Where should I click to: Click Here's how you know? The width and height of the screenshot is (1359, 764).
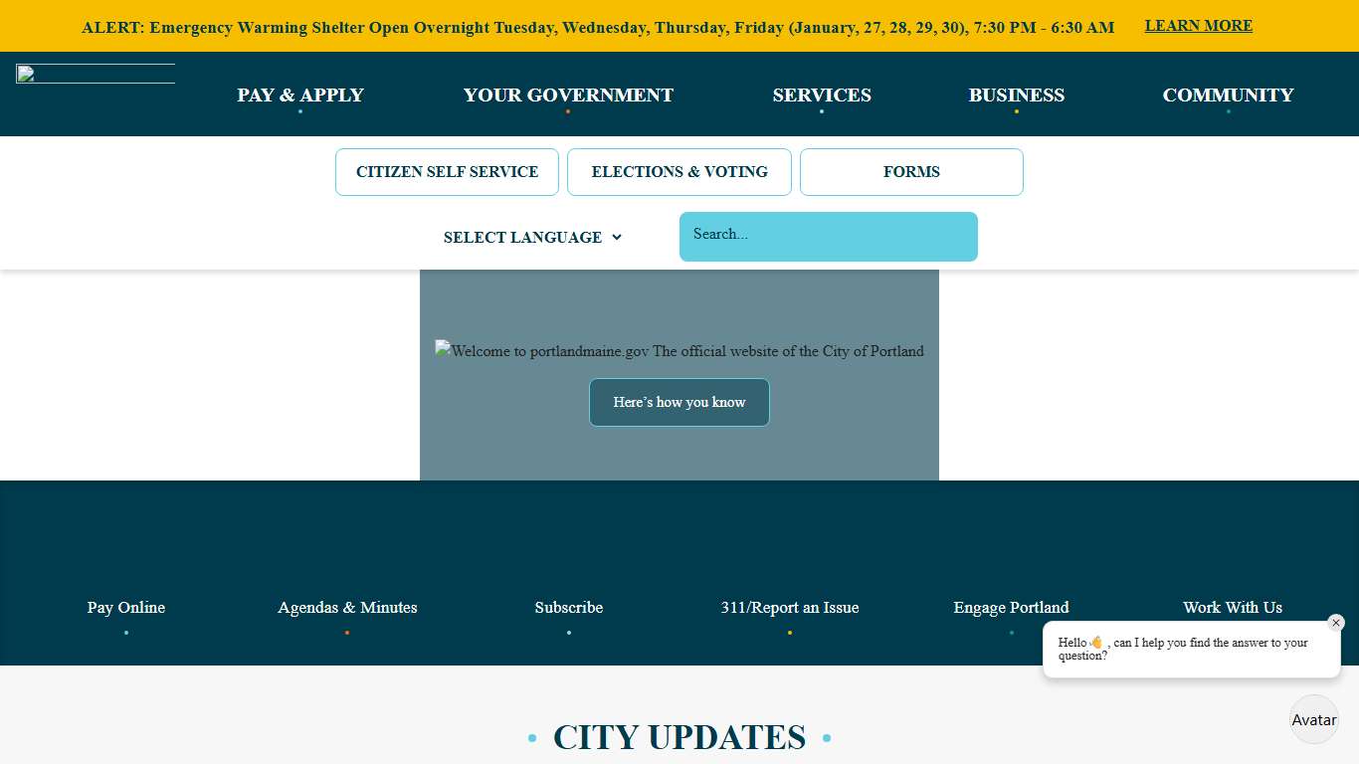(x=679, y=402)
